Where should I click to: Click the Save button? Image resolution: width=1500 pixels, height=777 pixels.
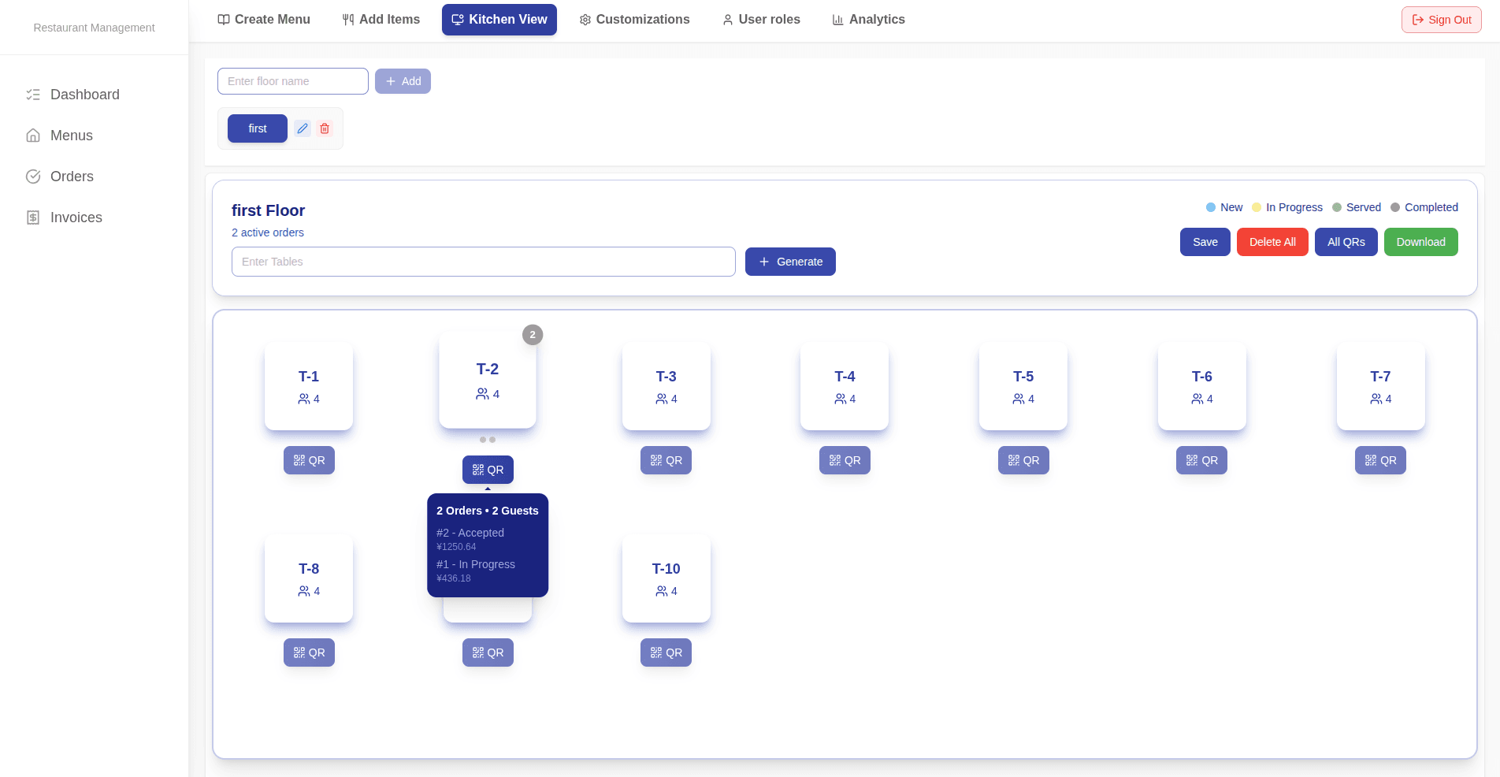[1205, 242]
